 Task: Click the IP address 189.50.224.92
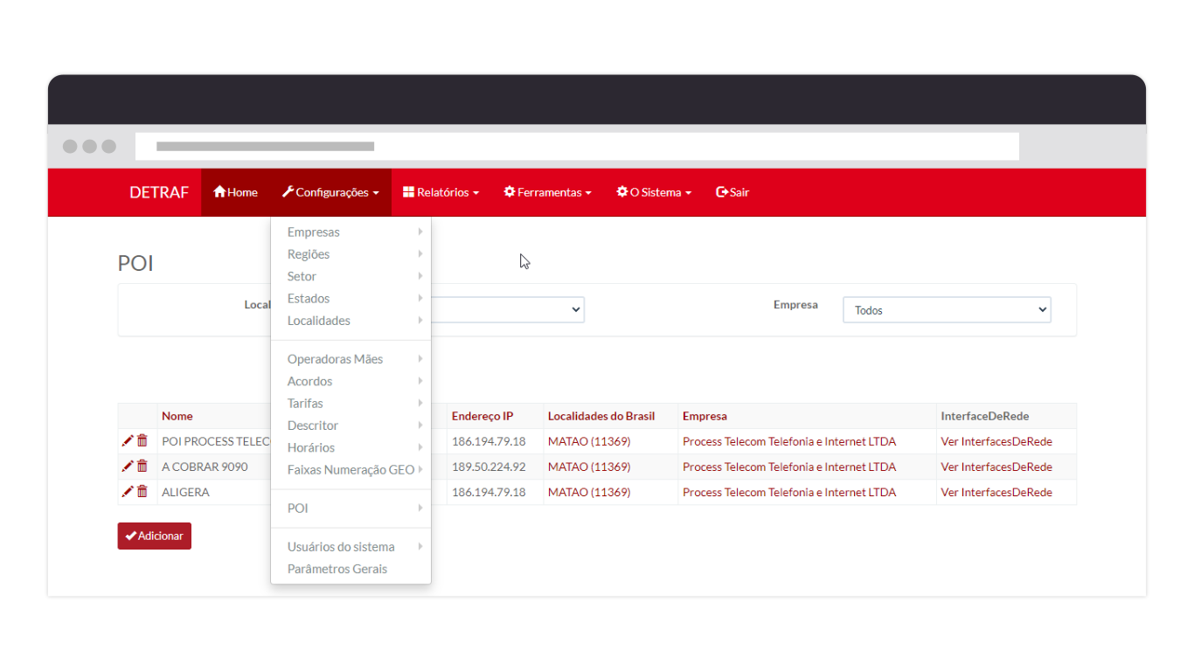click(x=489, y=467)
